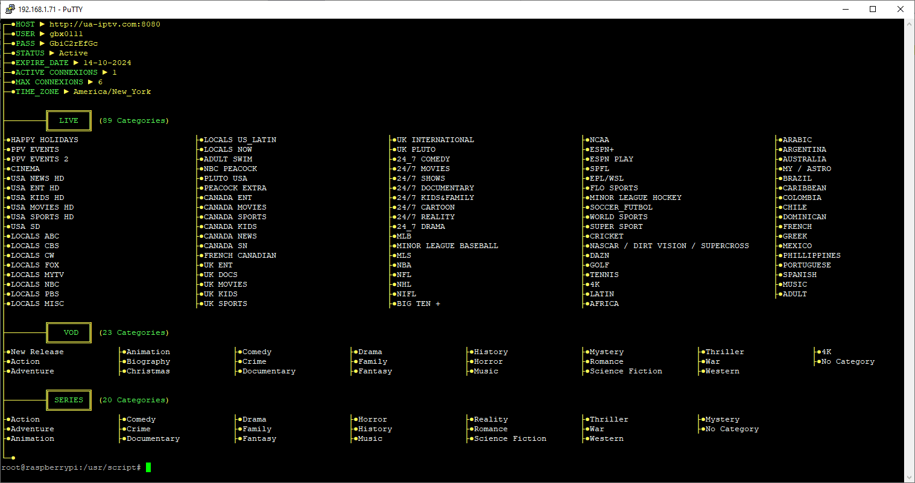Click the password value 'GbiC2rEfGc'
Image resolution: width=915 pixels, height=483 pixels.
coord(74,43)
